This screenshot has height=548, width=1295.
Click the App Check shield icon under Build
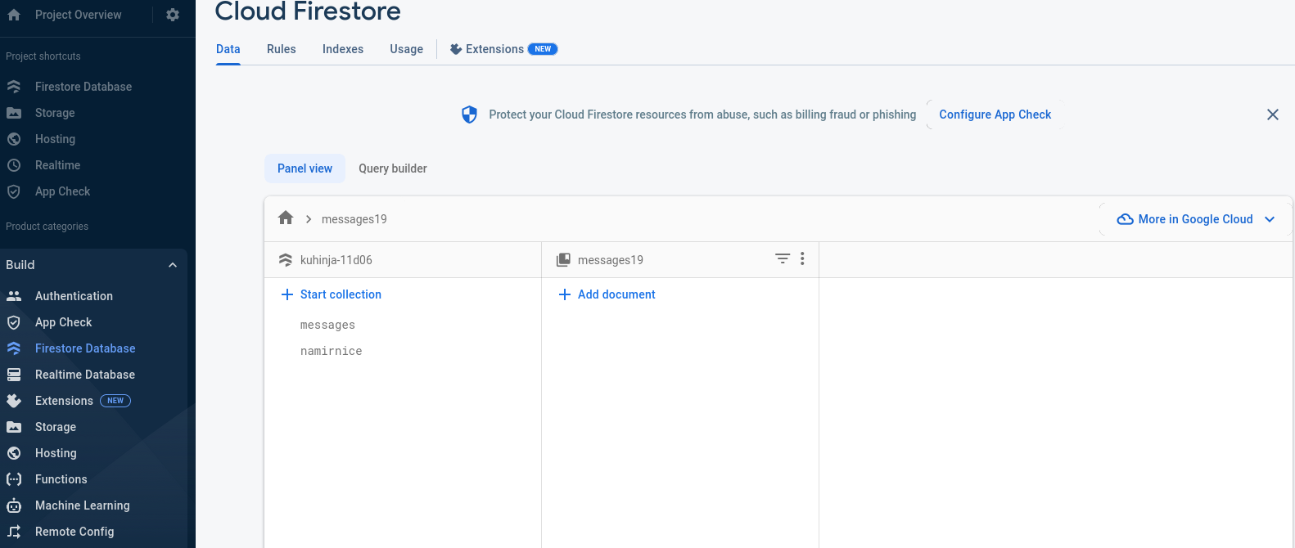pos(14,322)
